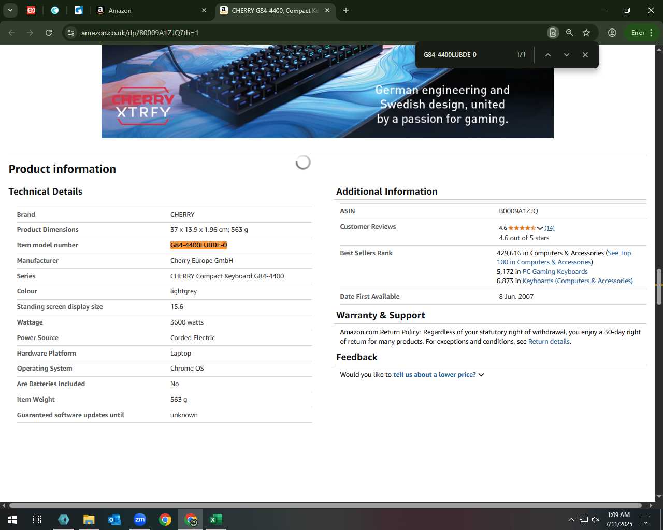Viewport: 663px width, 530px height.
Task: Open PC Gaming Keyboards link
Action: click(555, 272)
